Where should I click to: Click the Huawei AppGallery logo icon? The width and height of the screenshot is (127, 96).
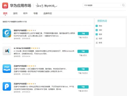click(5, 6)
